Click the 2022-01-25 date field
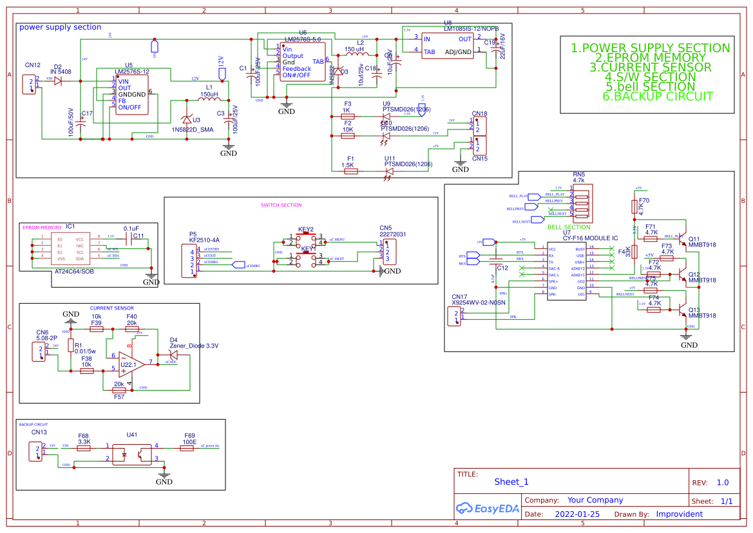 [577, 514]
